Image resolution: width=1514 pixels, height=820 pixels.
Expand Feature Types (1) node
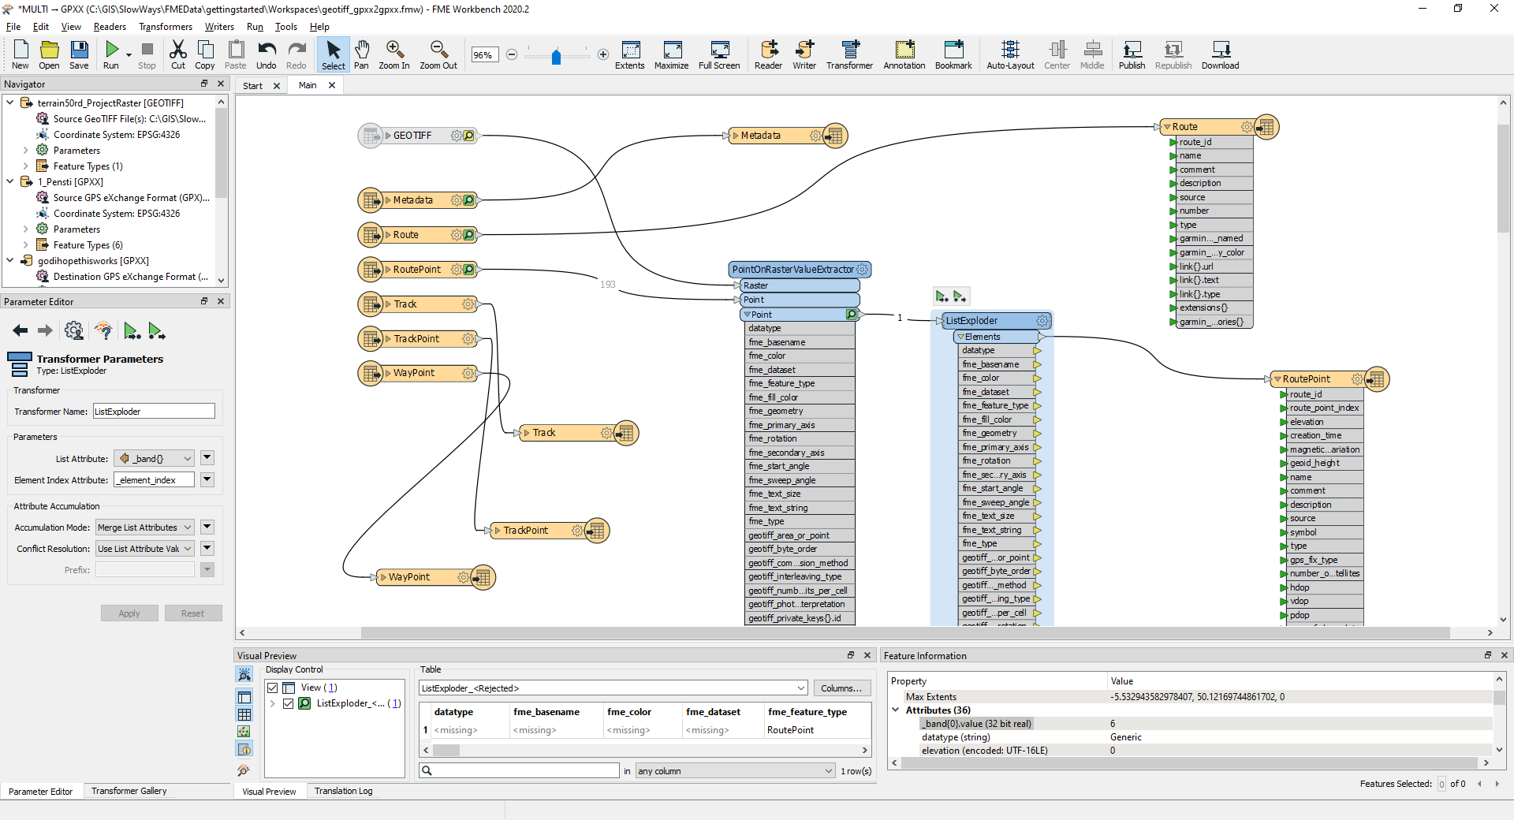pos(25,166)
